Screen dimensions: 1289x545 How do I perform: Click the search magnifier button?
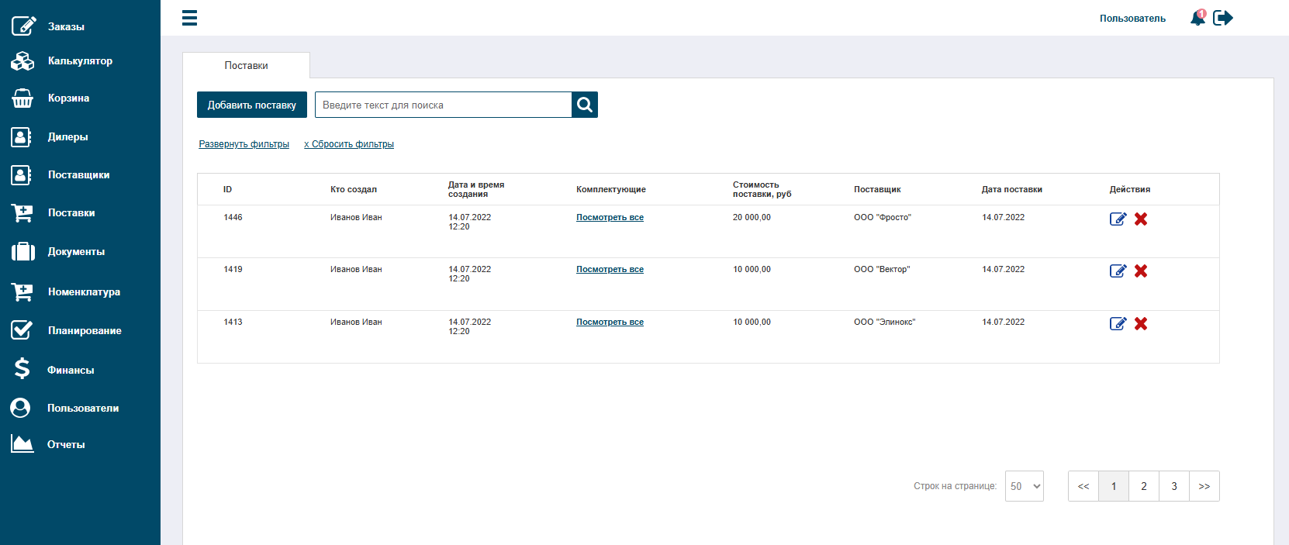585,105
